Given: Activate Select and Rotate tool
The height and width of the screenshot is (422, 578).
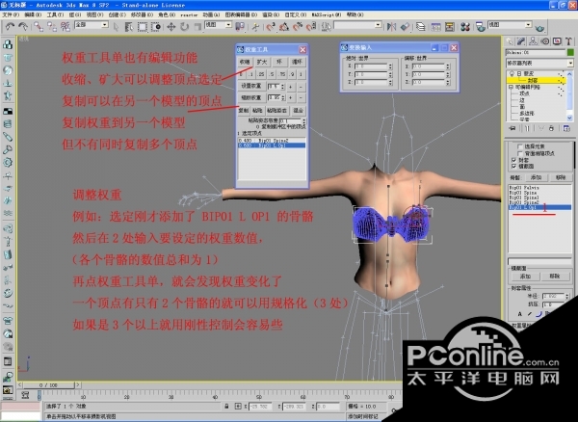Looking at the screenshot, I should (184, 27).
